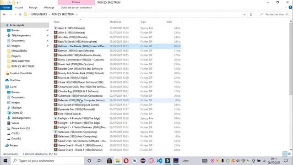
Task: Click the Extraire contextual tab
Action: [x=76, y=2]
